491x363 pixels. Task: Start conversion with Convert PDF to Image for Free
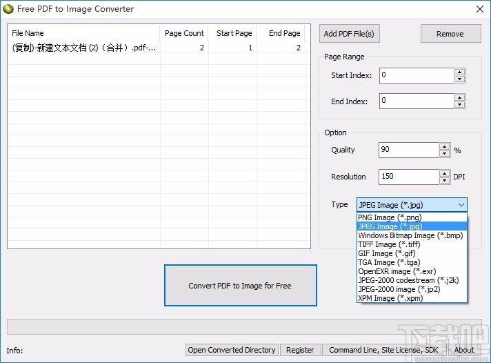tap(240, 285)
